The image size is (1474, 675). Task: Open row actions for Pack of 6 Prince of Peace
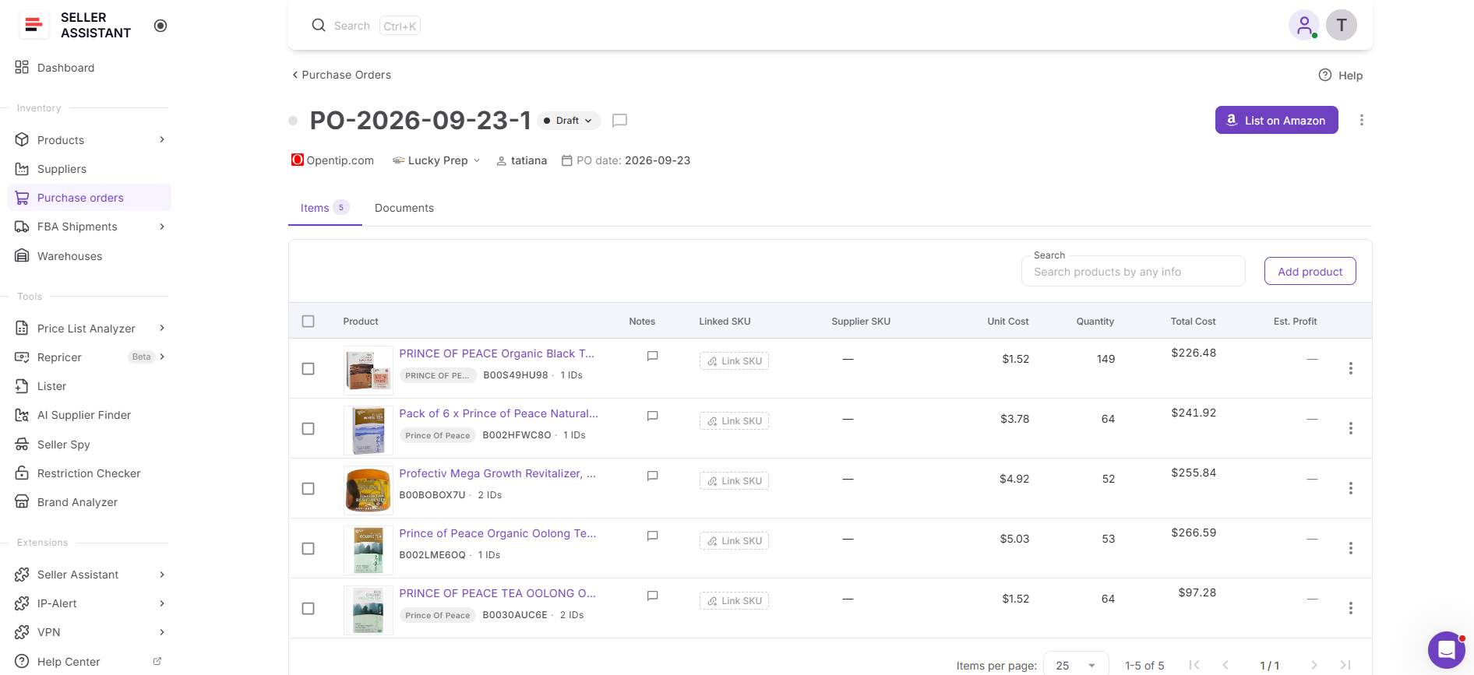(x=1351, y=428)
